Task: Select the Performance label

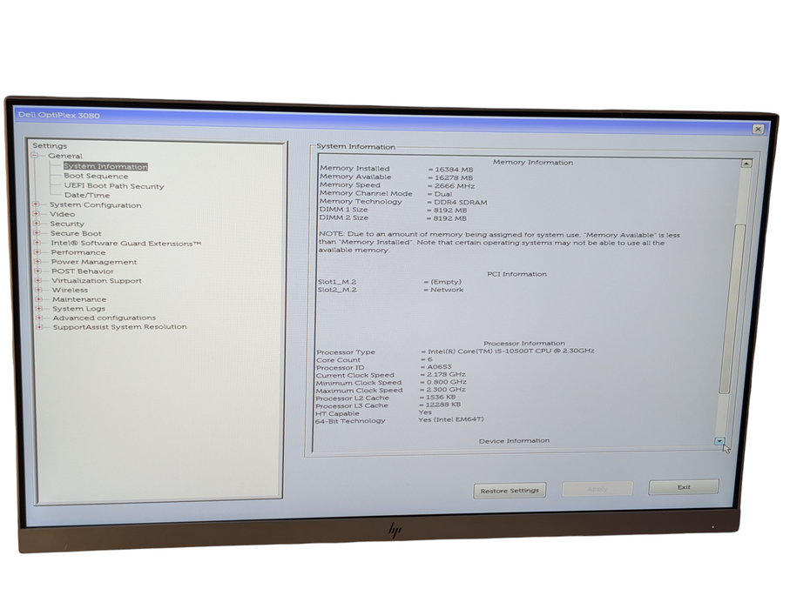Action: pyautogui.click(x=78, y=252)
